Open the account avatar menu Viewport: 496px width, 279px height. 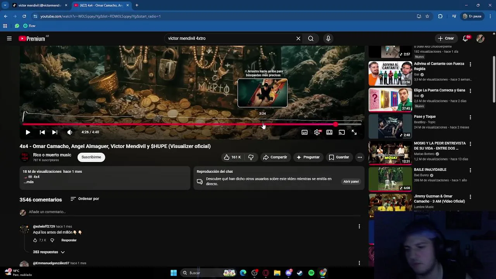click(x=480, y=38)
